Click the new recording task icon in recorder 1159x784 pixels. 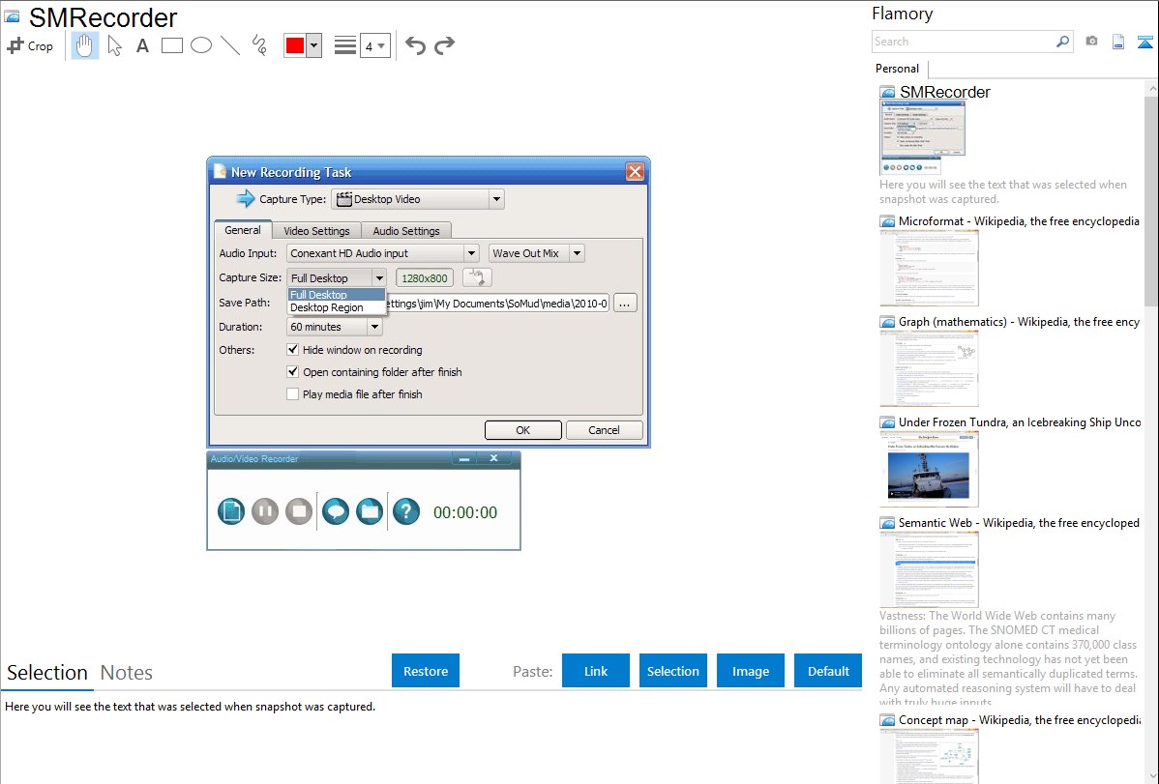(231, 511)
